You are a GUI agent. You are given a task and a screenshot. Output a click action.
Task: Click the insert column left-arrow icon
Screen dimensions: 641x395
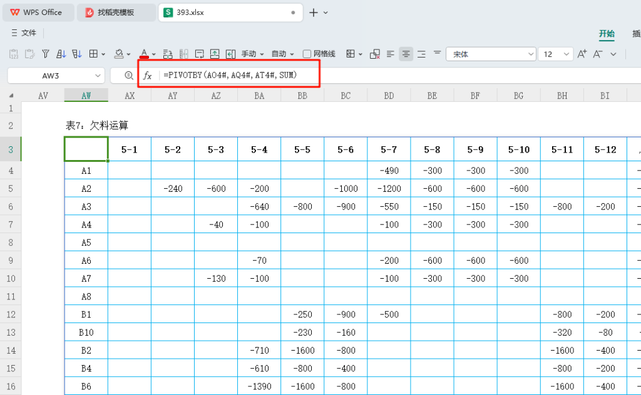coord(230,54)
